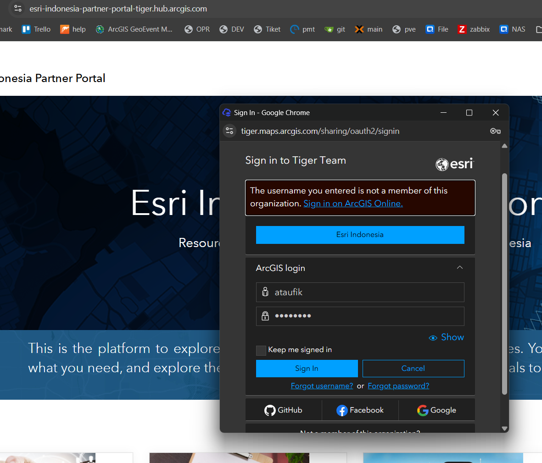Sign in with Facebook

[x=360, y=410]
